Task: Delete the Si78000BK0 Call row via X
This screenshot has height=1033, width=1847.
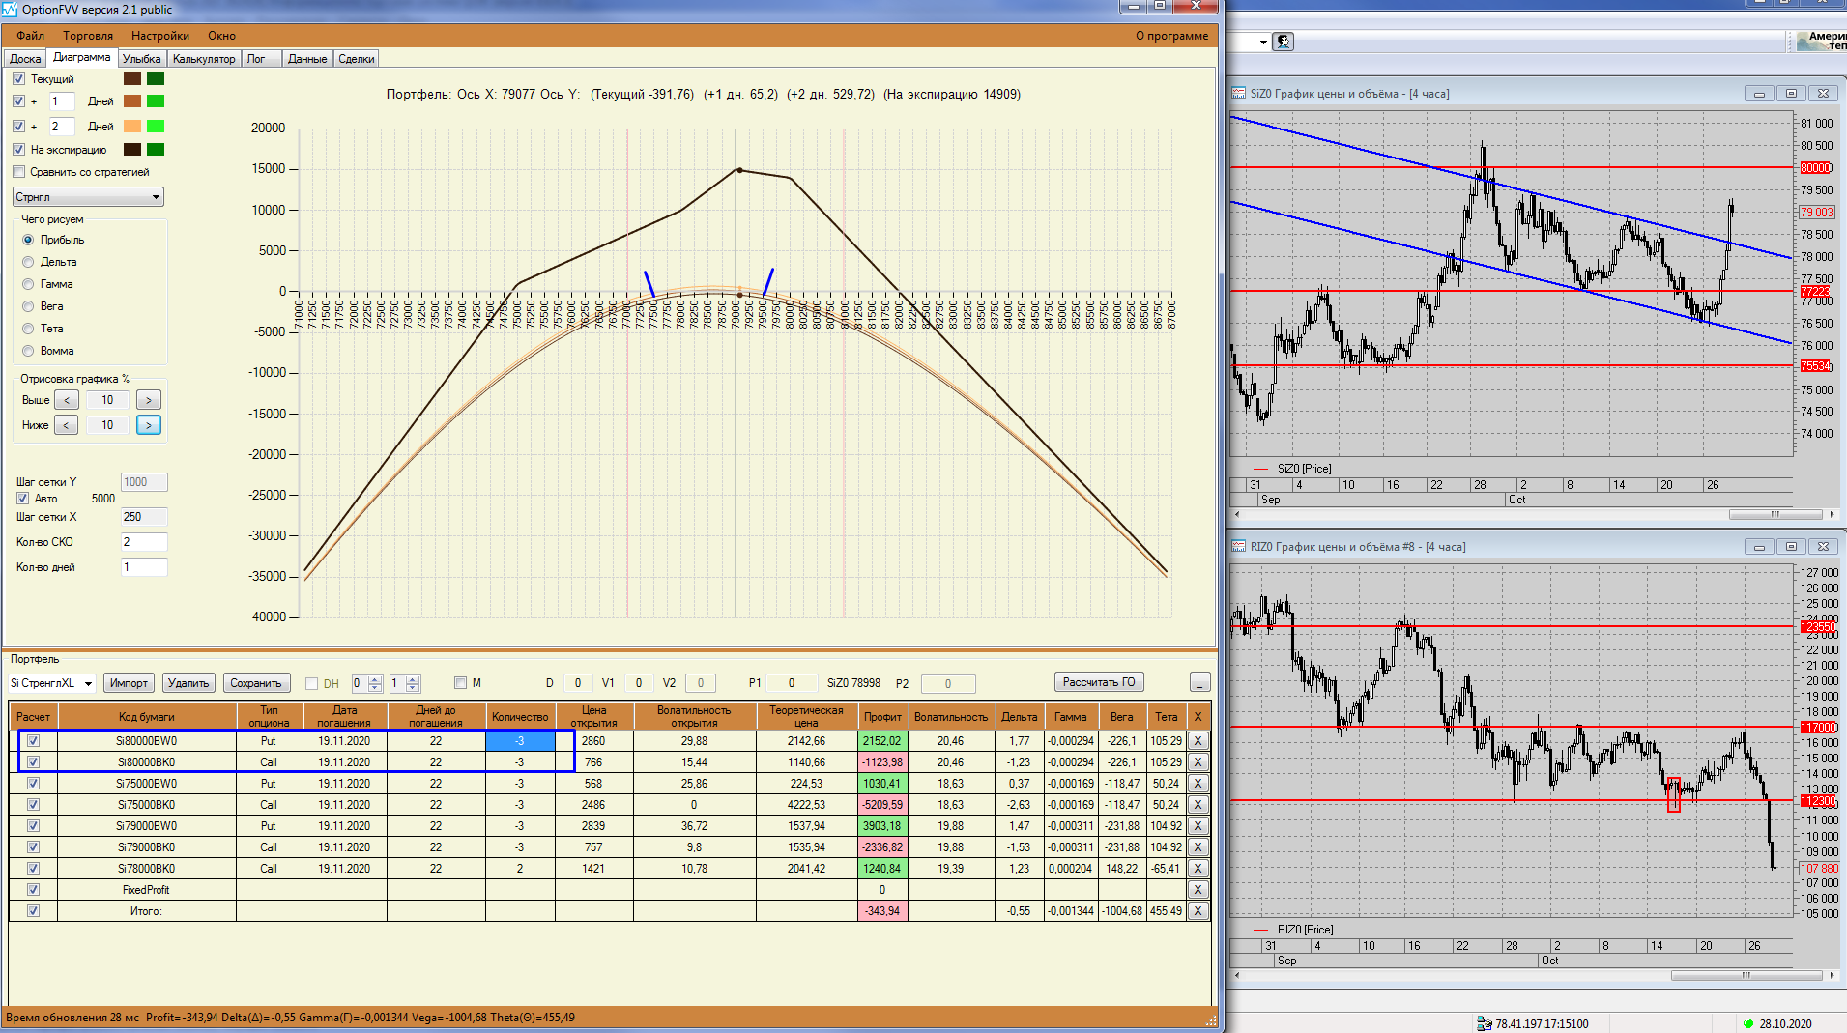Action: point(1198,869)
